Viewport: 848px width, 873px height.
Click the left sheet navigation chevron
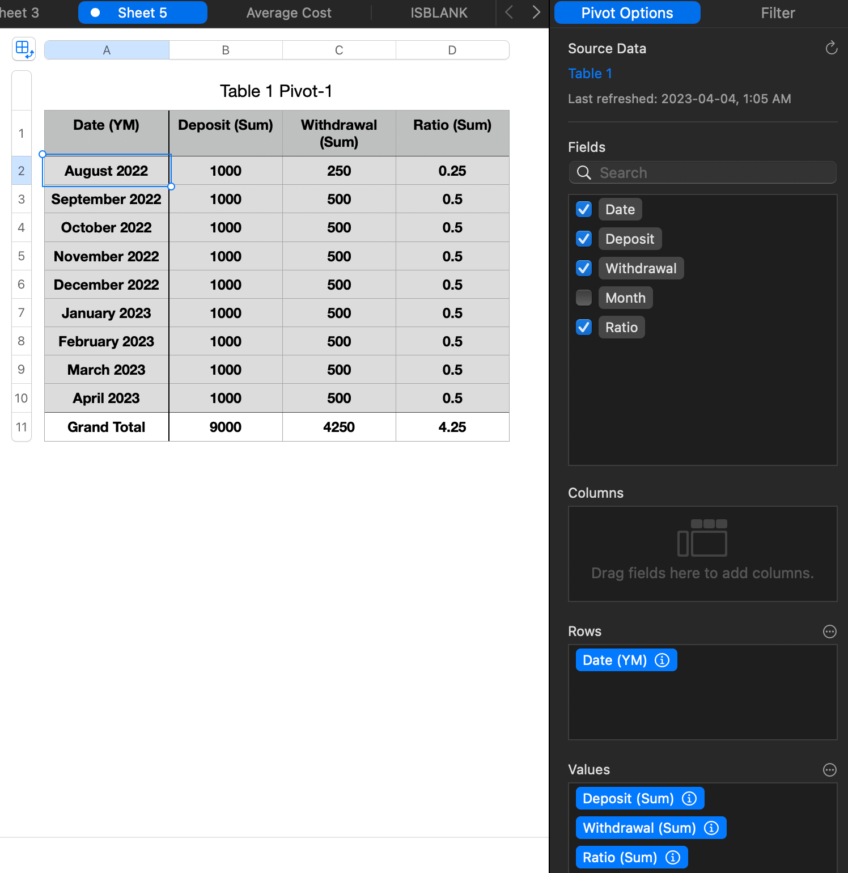(x=508, y=12)
